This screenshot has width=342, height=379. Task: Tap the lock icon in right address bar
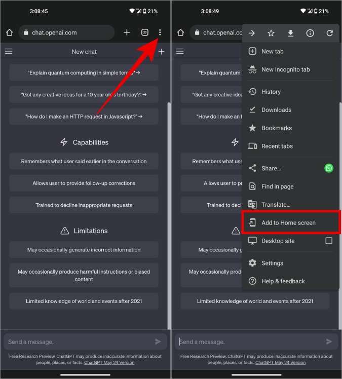(197, 32)
